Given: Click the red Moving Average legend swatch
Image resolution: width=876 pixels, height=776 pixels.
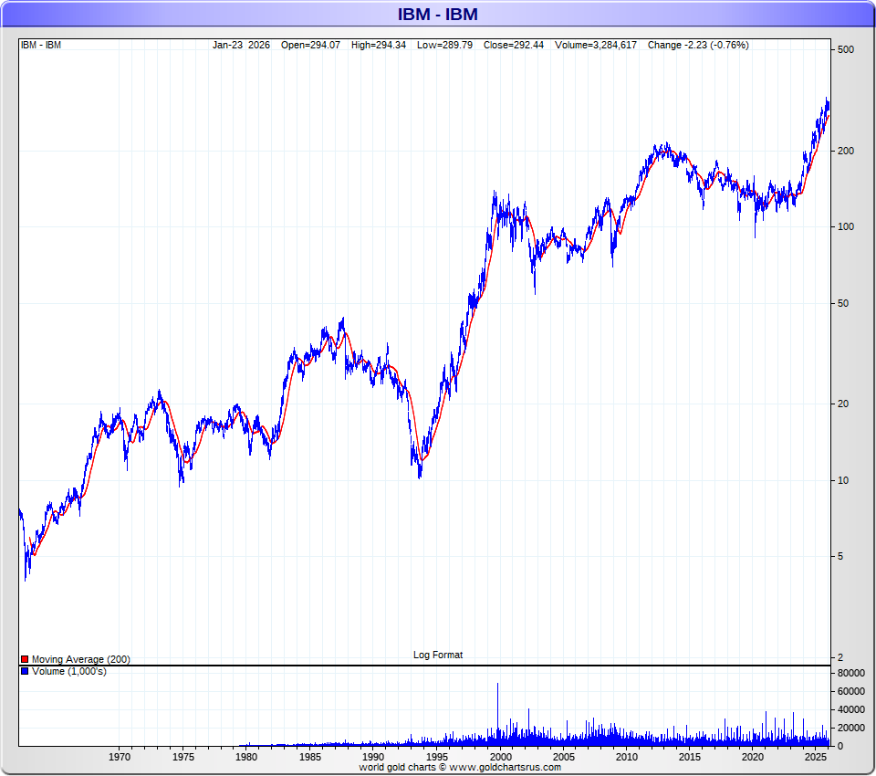Looking at the screenshot, I should pos(25,660).
